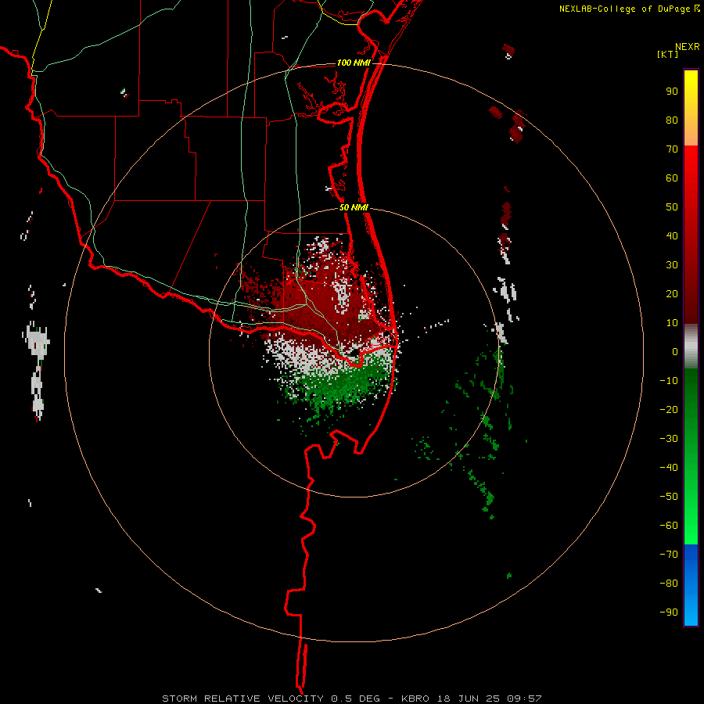Click the positive 20 scale value
The image size is (704, 704).
672,293
